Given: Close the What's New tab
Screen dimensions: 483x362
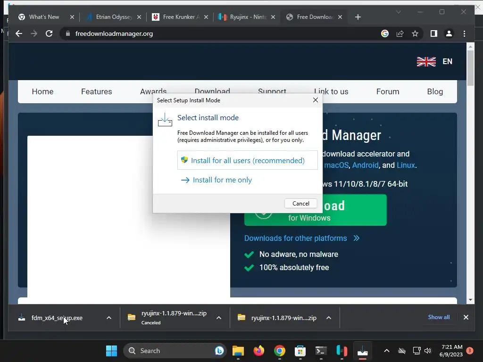Looking at the screenshot, I should pos(72,17).
